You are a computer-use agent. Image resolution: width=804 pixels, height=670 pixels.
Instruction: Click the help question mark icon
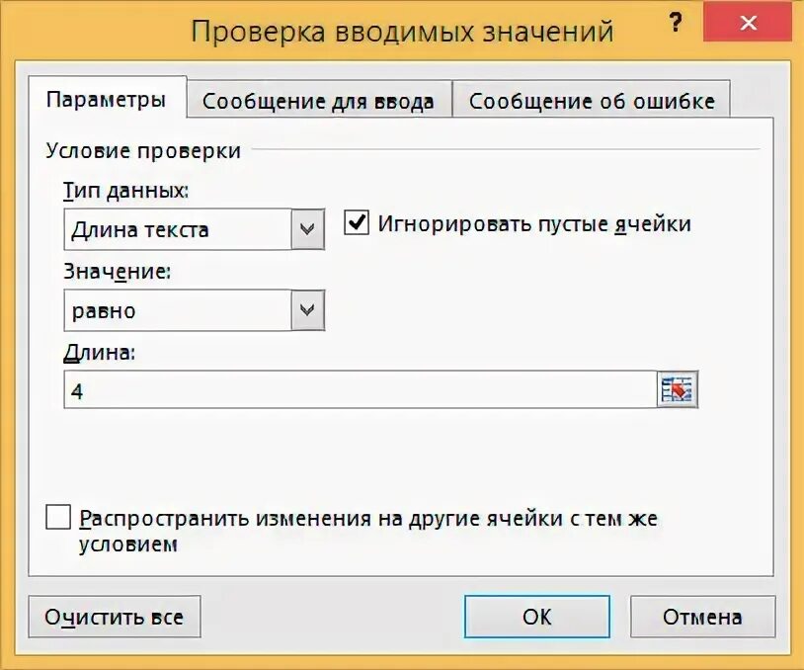click(x=676, y=23)
